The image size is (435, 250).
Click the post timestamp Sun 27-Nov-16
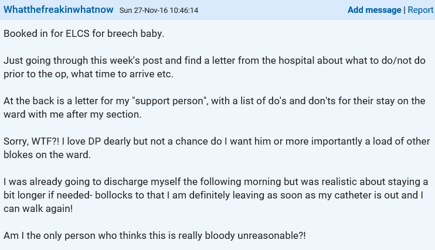pos(158,11)
